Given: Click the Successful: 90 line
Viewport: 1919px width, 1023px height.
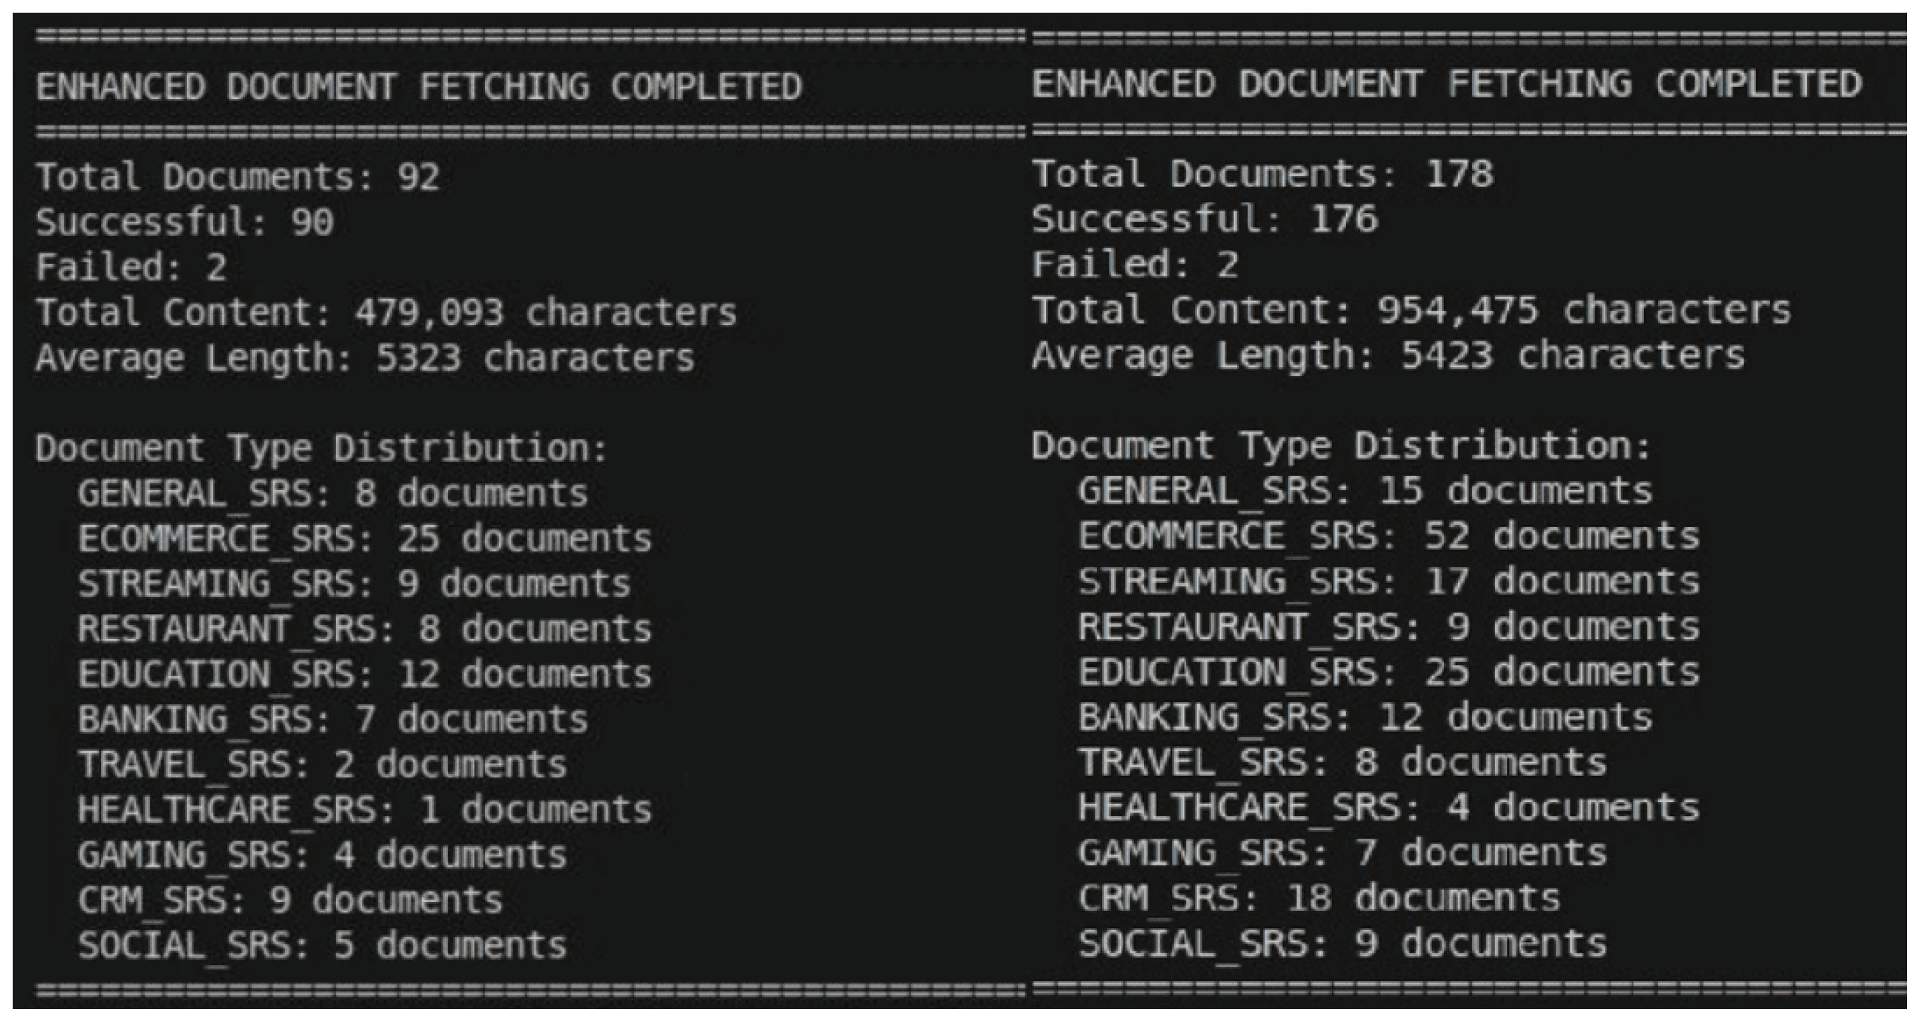Looking at the screenshot, I should pyautogui.click(x=185, y=222).
